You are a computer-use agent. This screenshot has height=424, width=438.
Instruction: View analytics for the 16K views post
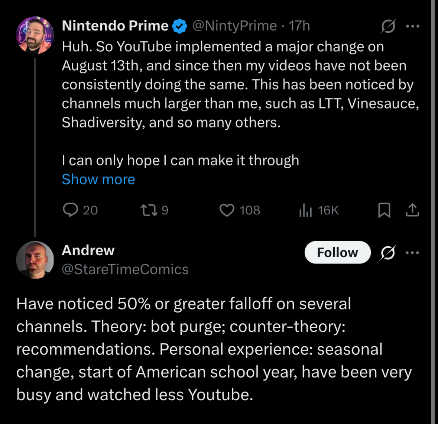tap(306, 210)
